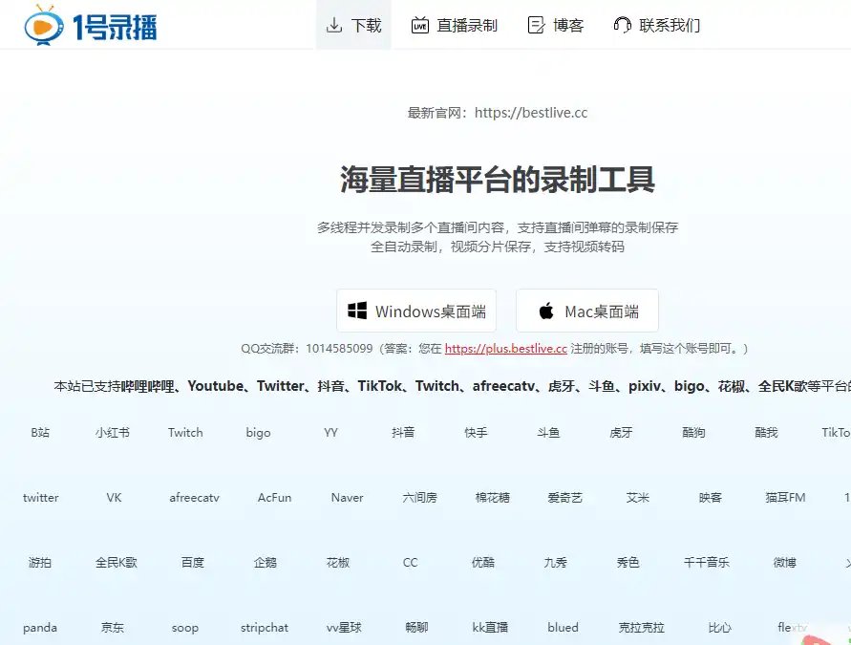Select the 棉花糖 platform entry
Viewport: 851px width, 645px height.
(493, 497)
